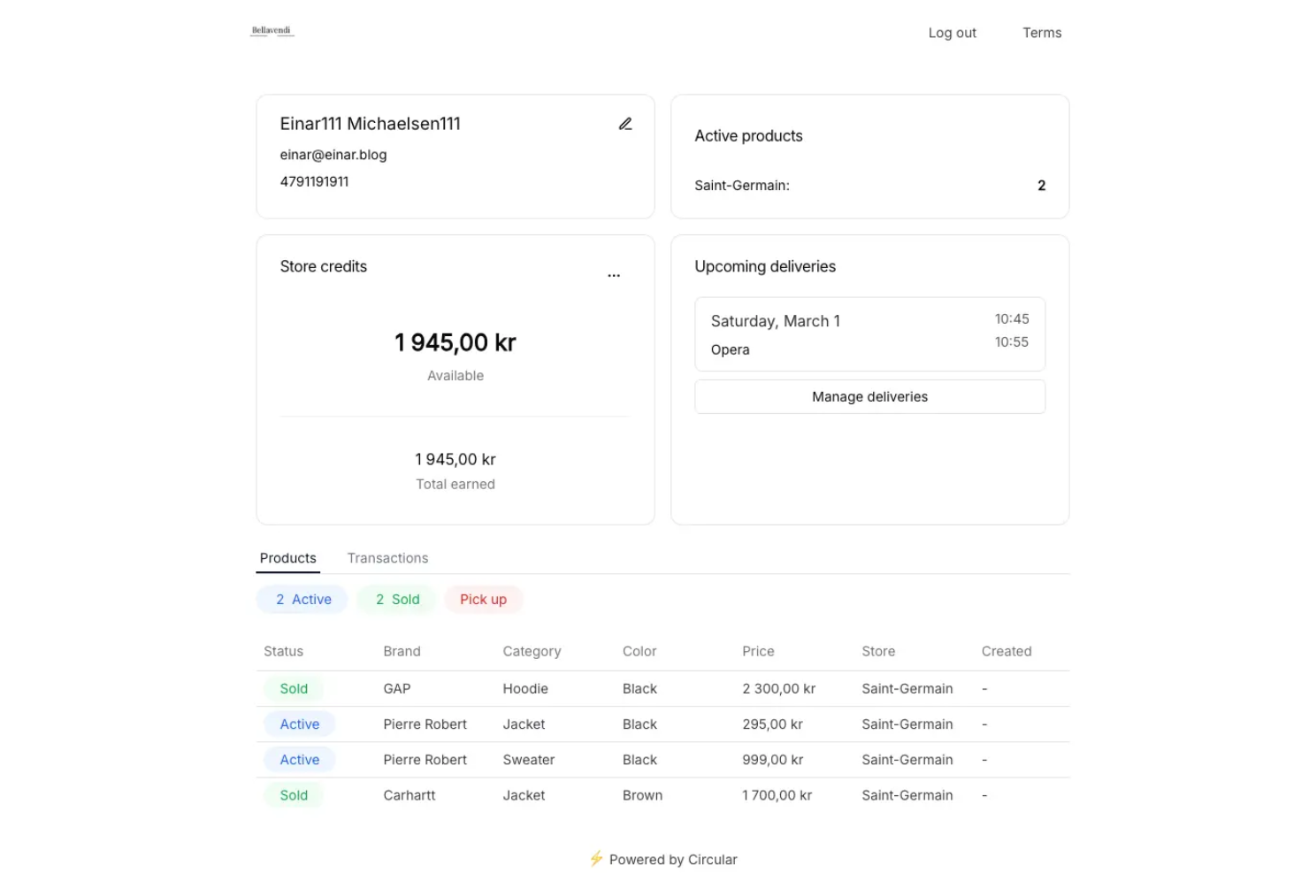Enable the Pick up filter
This screenshot has width=1309, height=873.
[483, 599]
